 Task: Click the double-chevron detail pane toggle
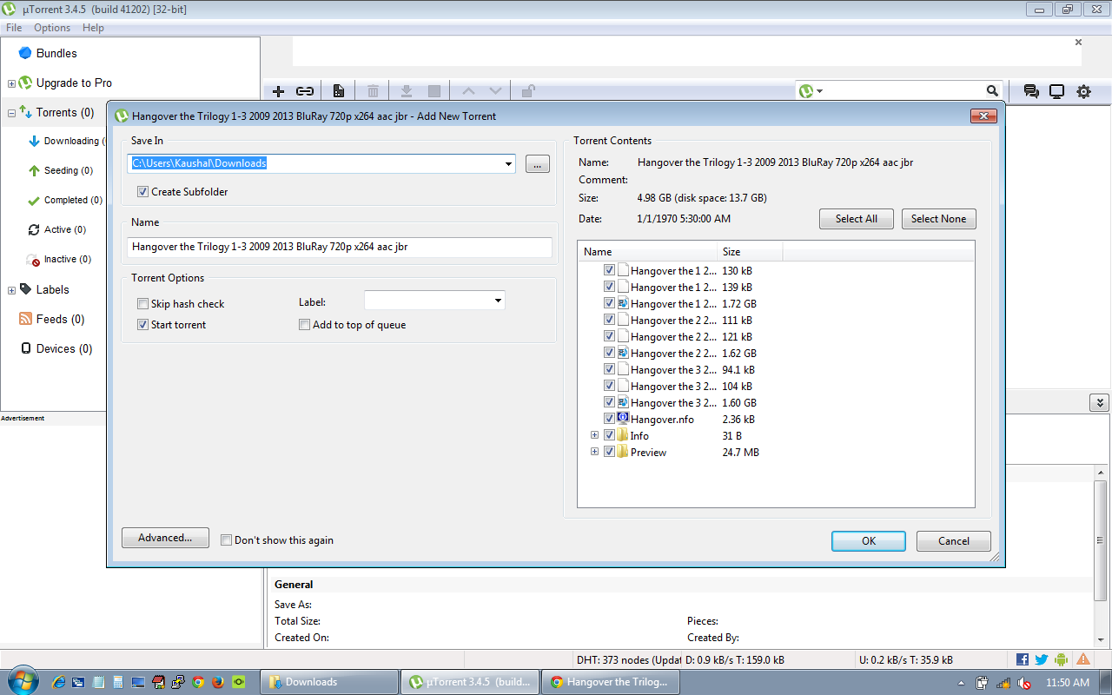coord(1099,403)
